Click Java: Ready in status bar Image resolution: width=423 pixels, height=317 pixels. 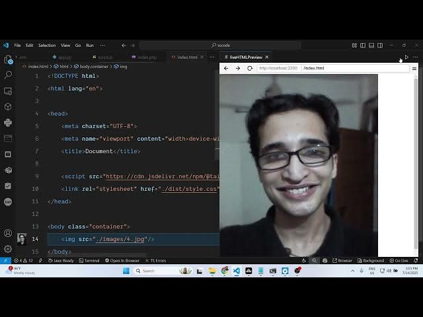click(x=61, y=260)
